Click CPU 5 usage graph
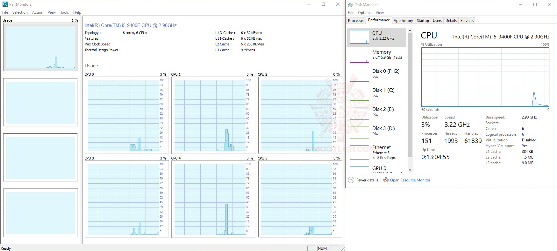Screen dimensions: 557x251 click(x=300, y=199)
